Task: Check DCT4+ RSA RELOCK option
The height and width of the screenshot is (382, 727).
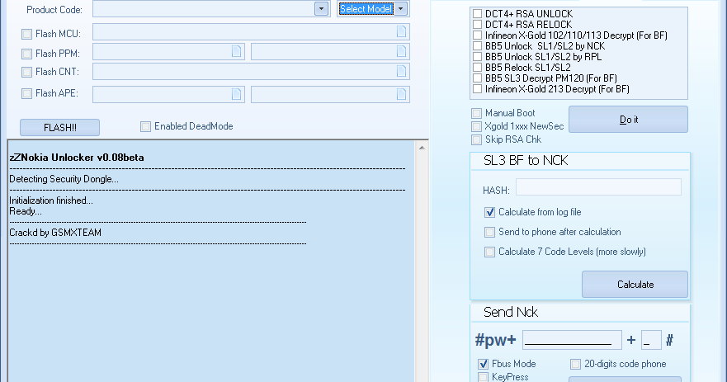Action: click(477, 24)
